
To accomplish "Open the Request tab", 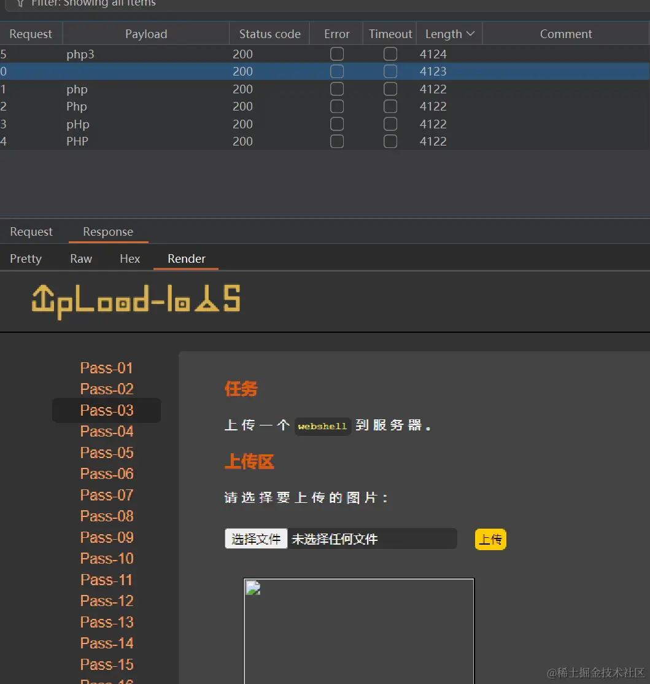I will tap(31, 231).
